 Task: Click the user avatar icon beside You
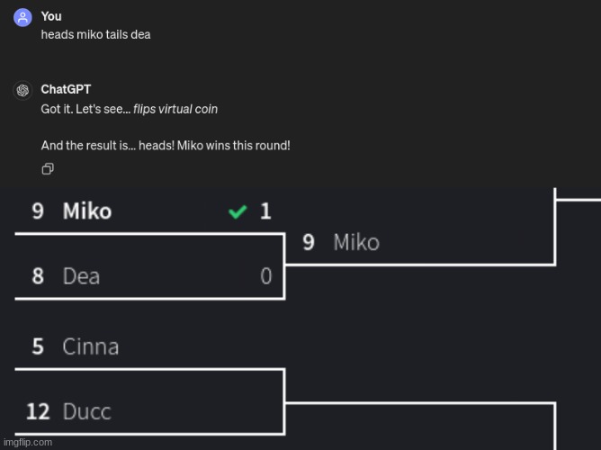point(22,19)
